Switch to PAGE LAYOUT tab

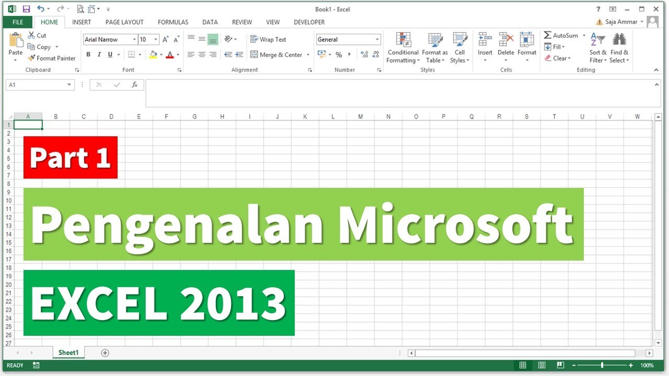124,22
